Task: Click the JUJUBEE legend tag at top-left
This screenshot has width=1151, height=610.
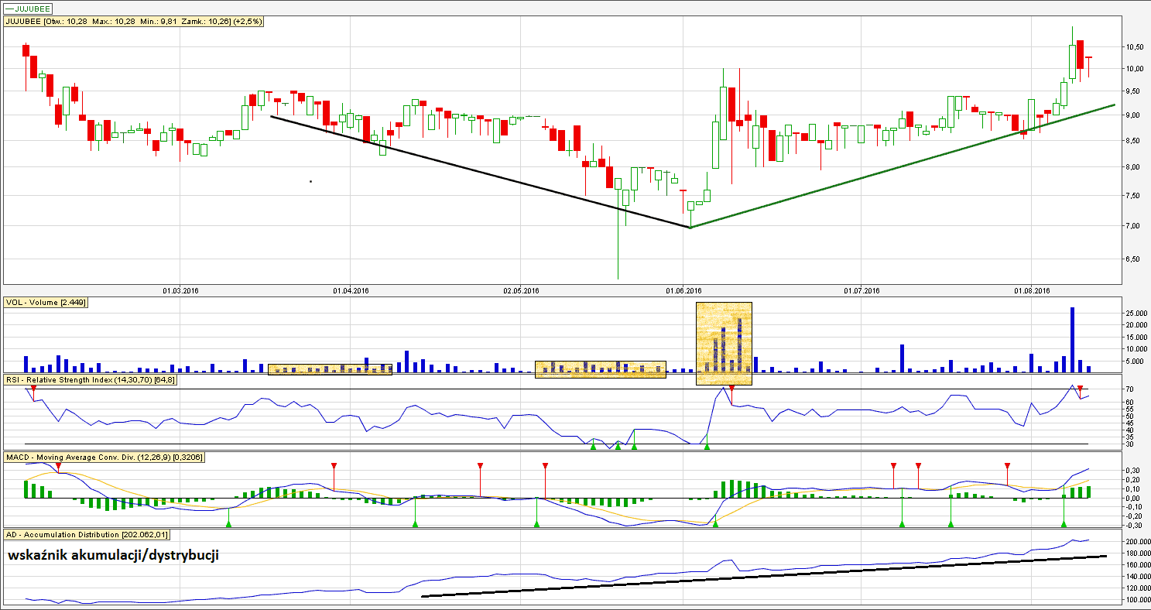Action: point(29,8)
